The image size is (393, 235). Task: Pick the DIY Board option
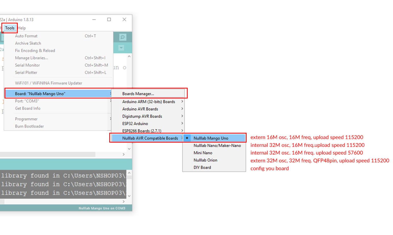pyautogui.click(x=202, y=167)
